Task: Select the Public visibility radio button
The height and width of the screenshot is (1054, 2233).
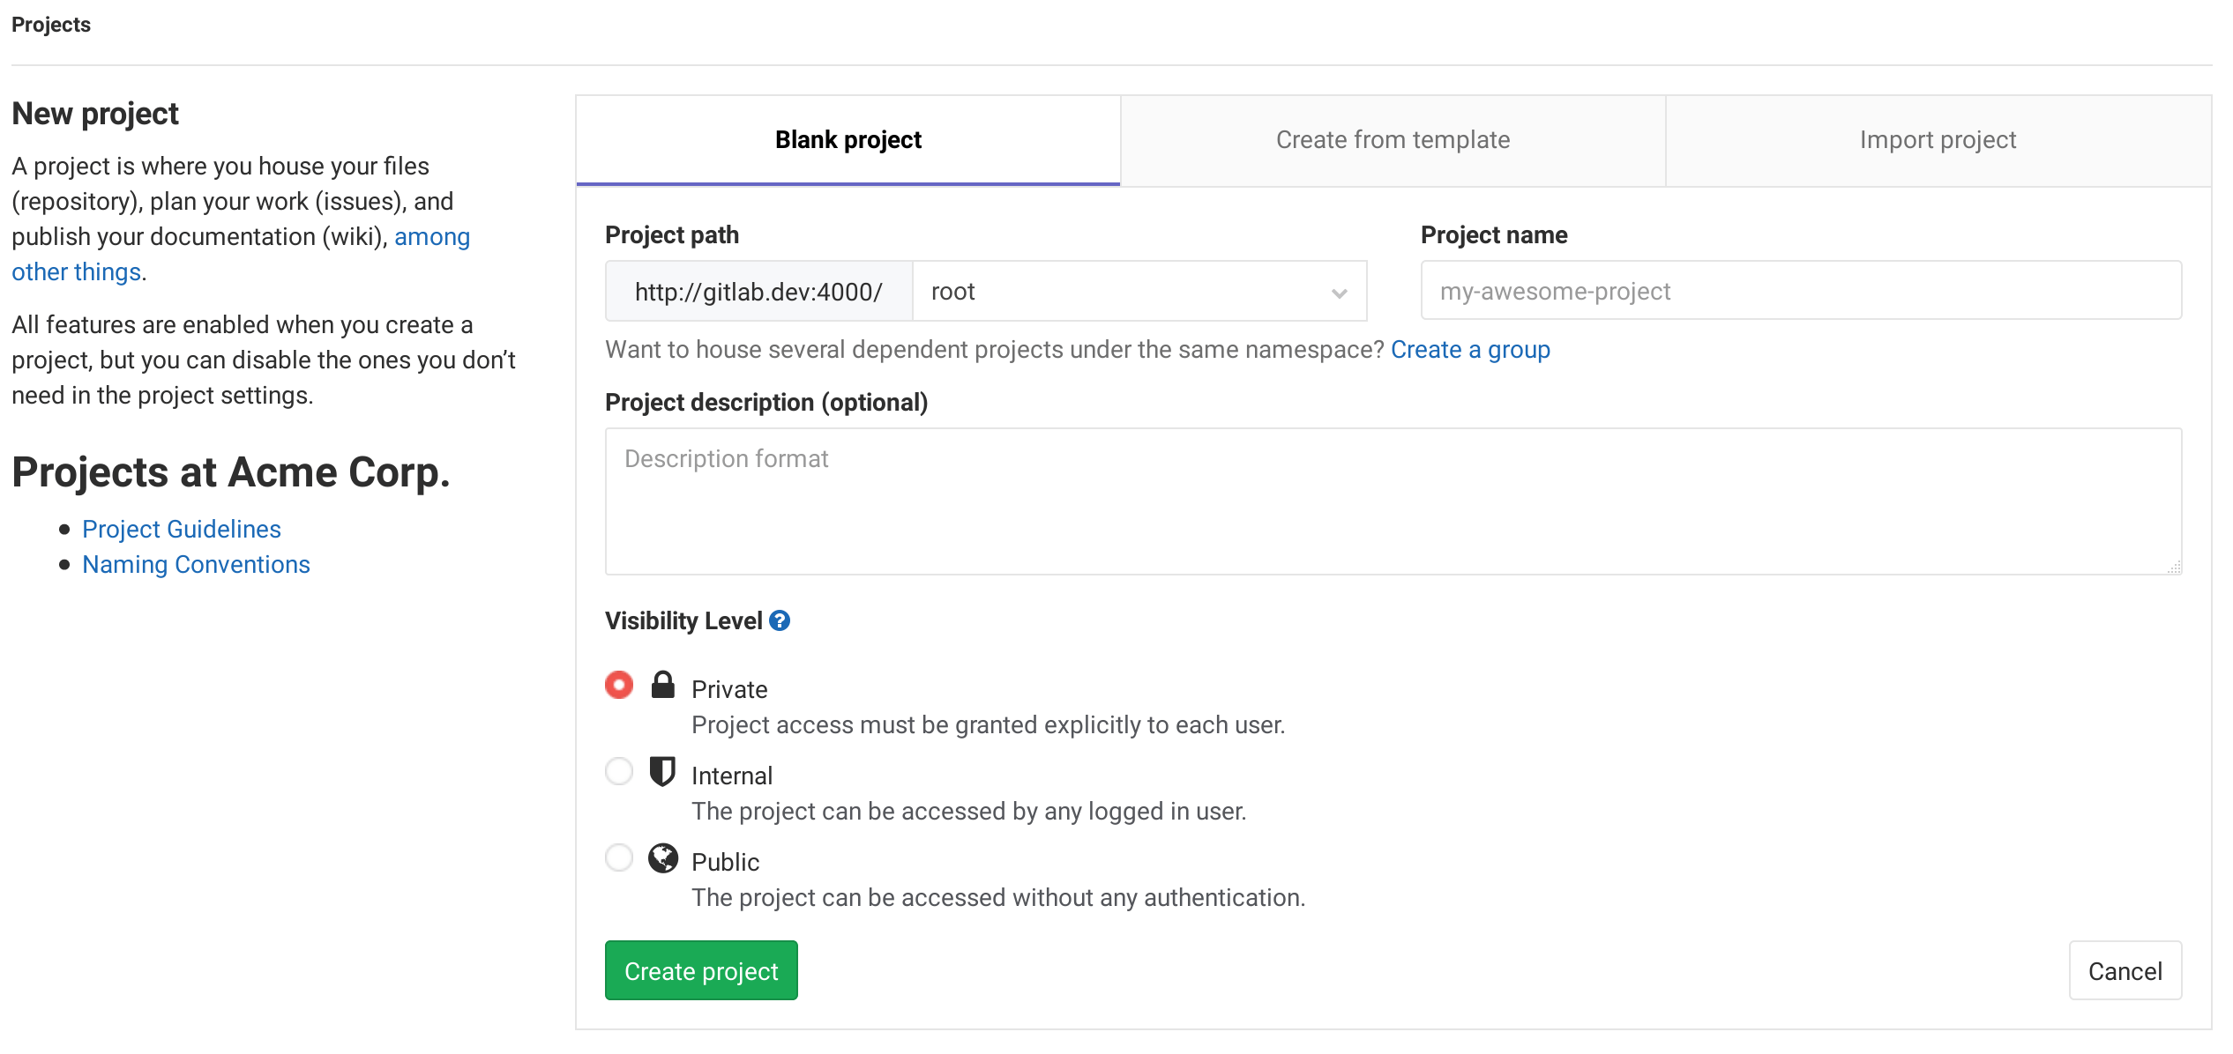Action: [x=619, y=857]
